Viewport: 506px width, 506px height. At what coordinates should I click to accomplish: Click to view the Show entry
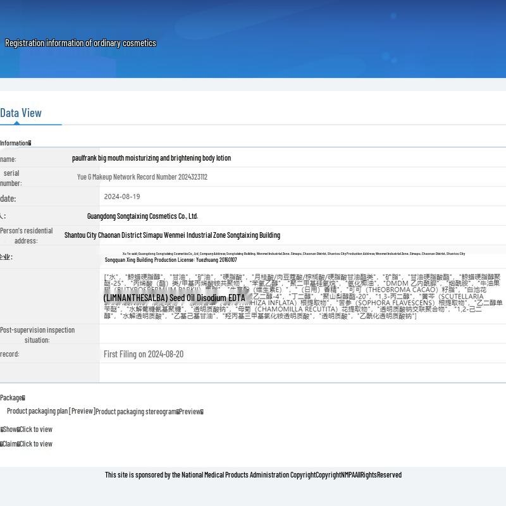tap(35, 429)
